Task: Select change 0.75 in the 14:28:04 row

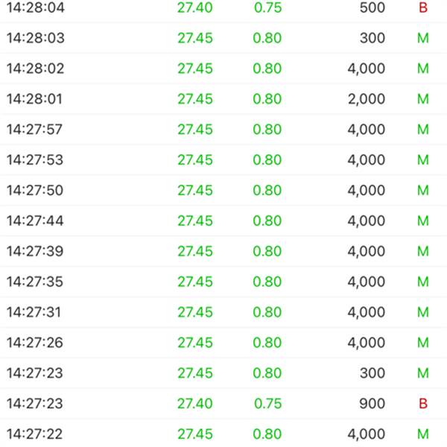Action: [267, 7]
